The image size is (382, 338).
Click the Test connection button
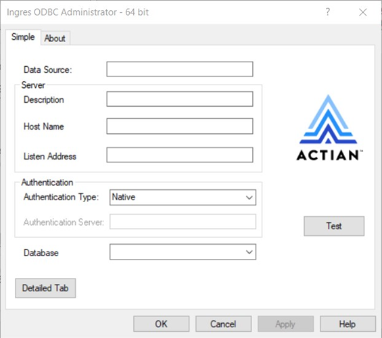click(x=334, y=226)
